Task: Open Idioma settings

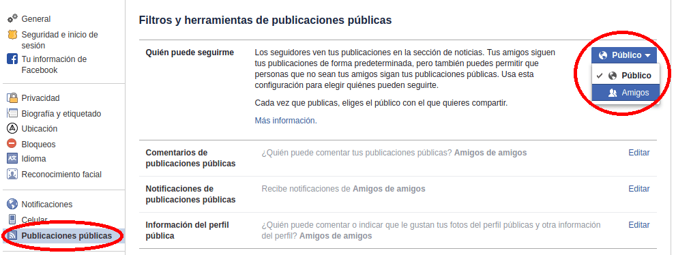Action: [x=33, y=159]
